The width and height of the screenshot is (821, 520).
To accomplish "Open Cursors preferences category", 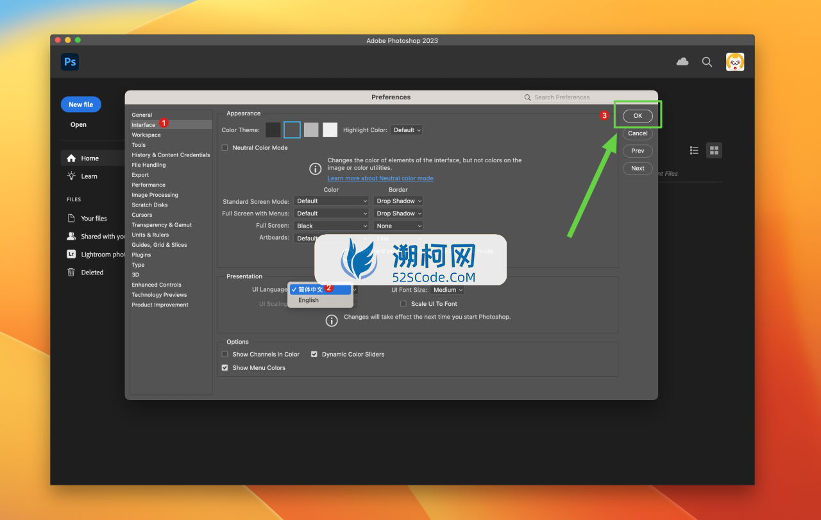I will click(171, 215).
